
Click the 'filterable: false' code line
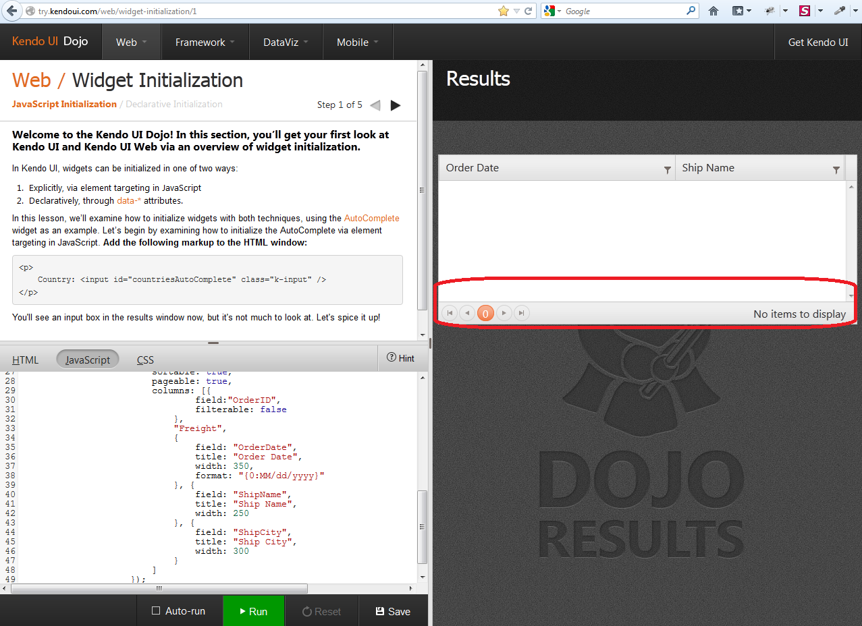tap(241, 409)
